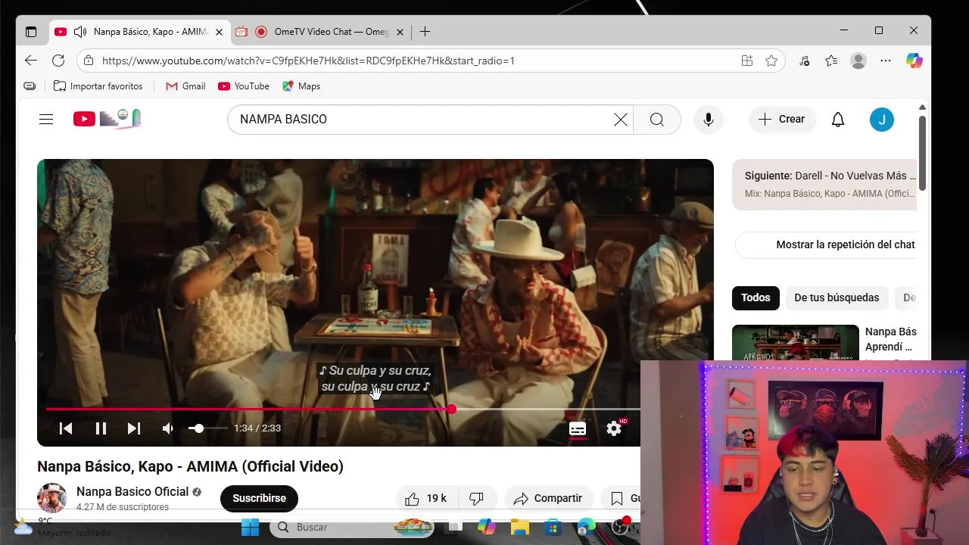This screenshot has width=969, height=545.
Task: Skip to the previous video
Action: click(x=66, y=428)
